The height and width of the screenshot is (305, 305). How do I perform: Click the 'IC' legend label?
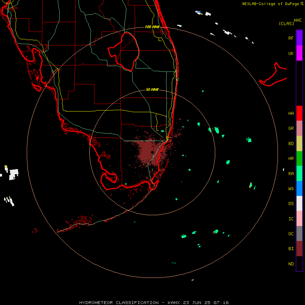pos(291,219)
